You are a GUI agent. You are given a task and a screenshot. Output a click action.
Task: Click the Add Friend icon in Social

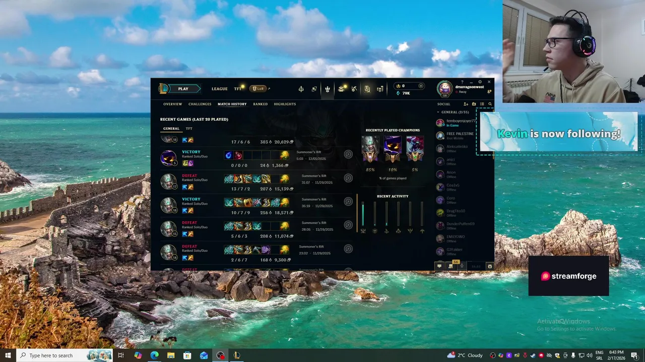click(x=466, y=104)
